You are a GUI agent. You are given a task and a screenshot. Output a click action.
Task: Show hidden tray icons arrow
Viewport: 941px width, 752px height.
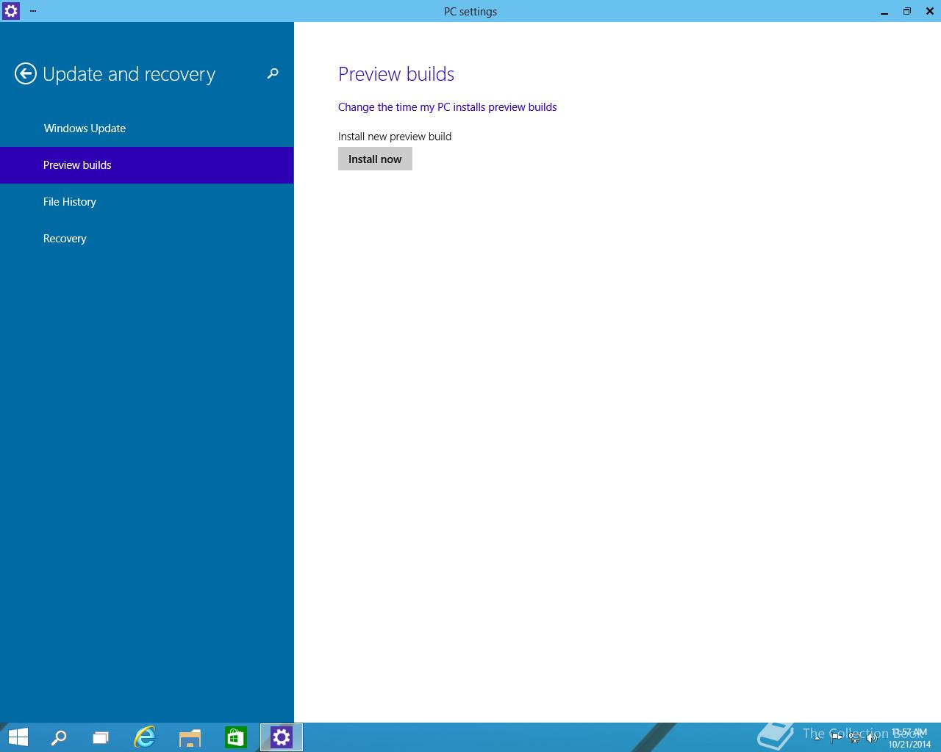click(817, 738)
